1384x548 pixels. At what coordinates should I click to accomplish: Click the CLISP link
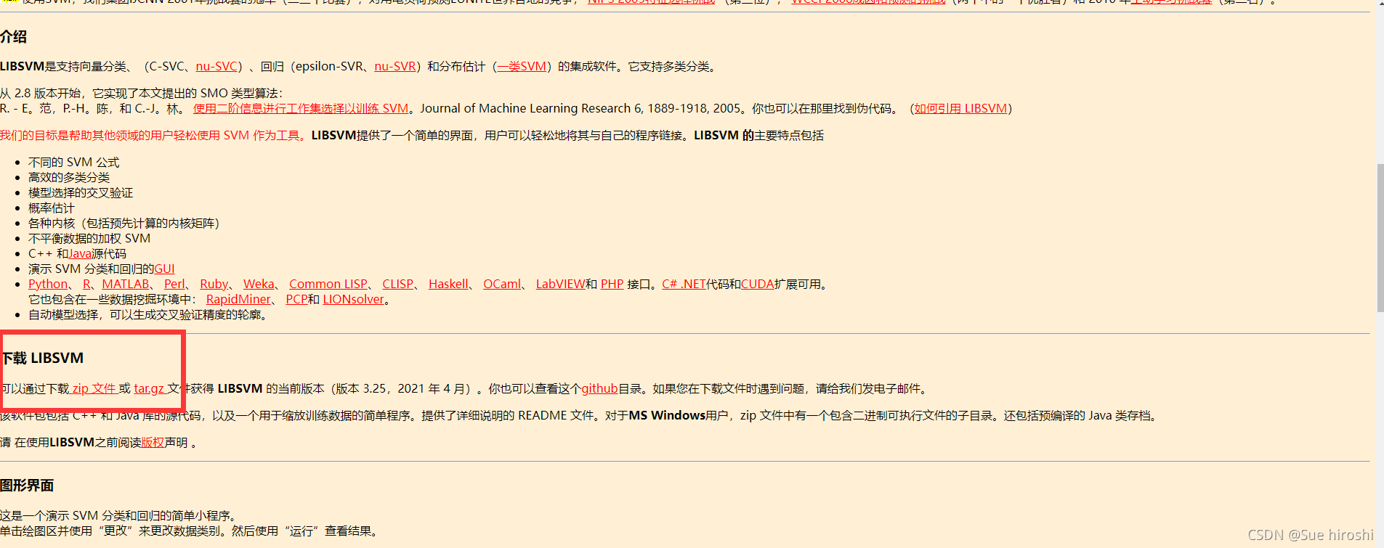tap(398, 285)
